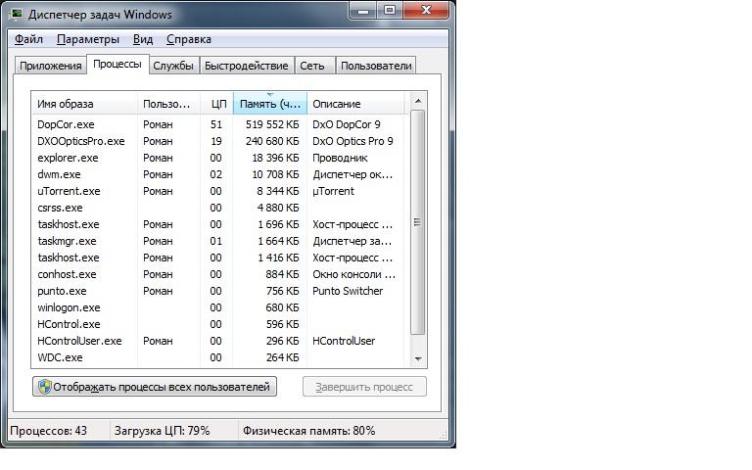Select the punto.exe process
This screenshot has width=752, height=470.
click(x=220, y=291)
